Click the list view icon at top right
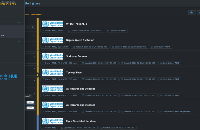 tap(199, 12)
